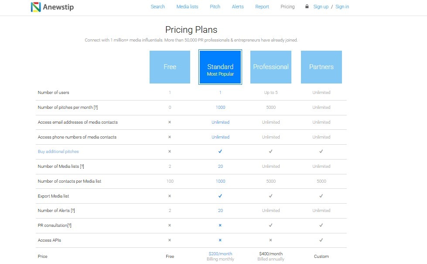Click the Partners checkmark for PR consultation
The height and width of the screenshot is (264, 427).
click(x=321, y=225)
